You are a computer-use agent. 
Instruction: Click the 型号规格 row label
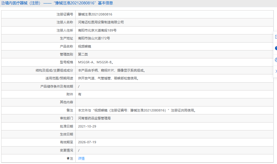(67, 62)
